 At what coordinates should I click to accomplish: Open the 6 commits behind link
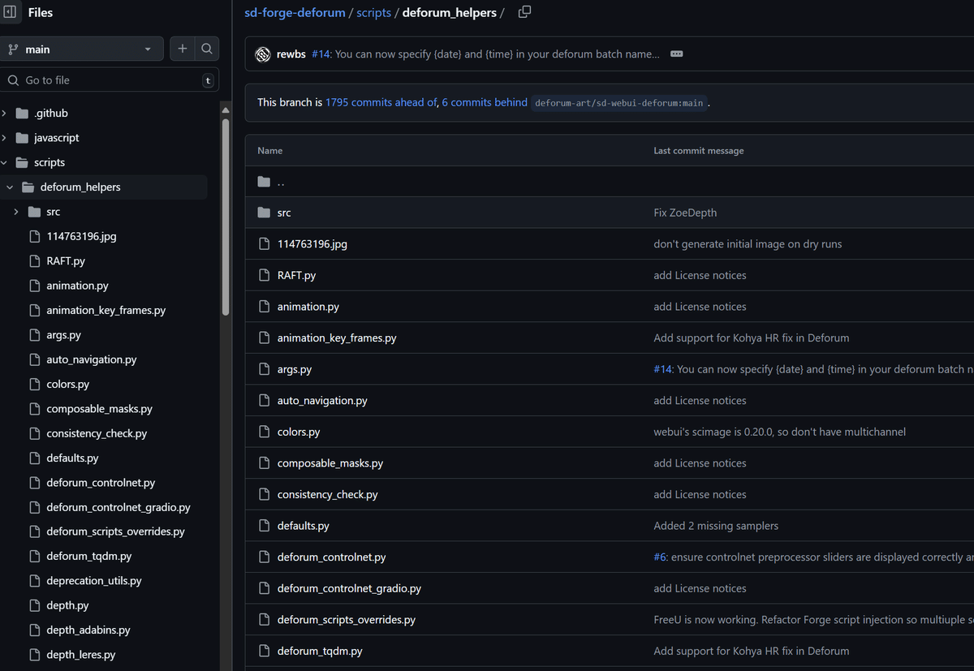click(485, 102)
